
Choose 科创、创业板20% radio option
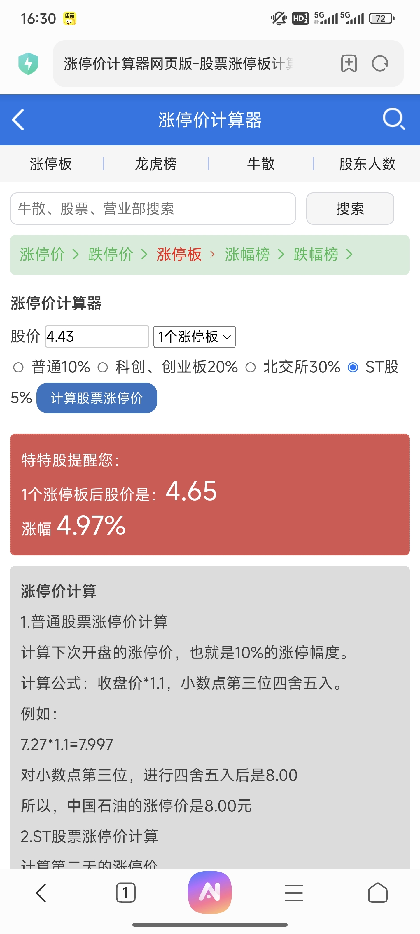[x=103, y=367]
